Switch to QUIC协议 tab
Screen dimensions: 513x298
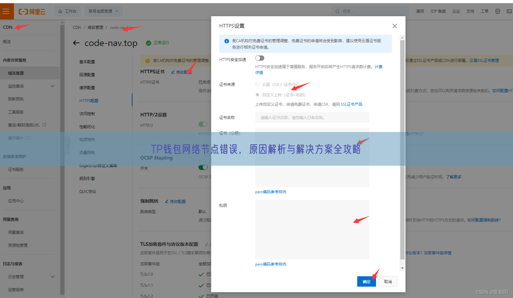click(88, 192)
